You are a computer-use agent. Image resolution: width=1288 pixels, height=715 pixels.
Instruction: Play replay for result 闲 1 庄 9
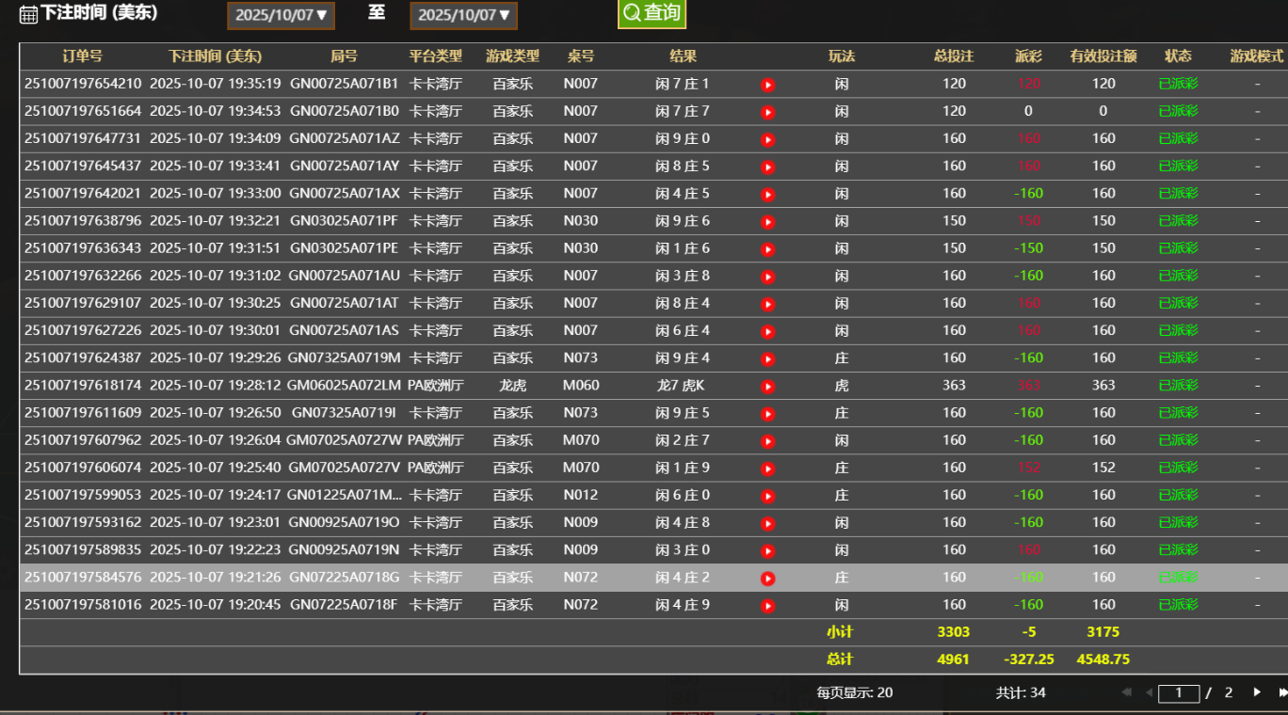tap(767, 469)
